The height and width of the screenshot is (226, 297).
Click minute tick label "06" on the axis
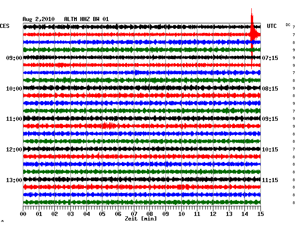118,214
